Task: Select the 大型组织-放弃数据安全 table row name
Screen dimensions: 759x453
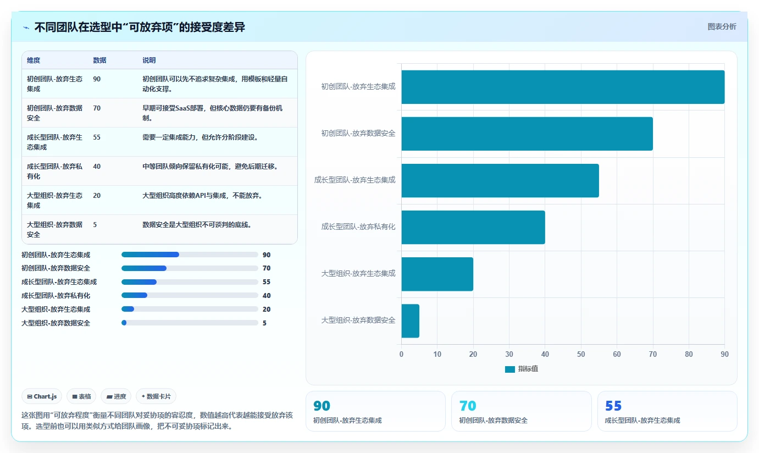Action: 55,229
